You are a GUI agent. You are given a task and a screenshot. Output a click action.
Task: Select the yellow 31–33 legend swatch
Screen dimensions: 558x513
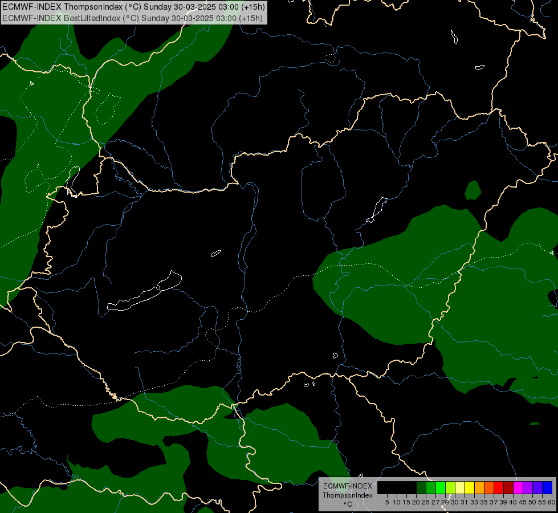pyautogui.click(x=470, y=487)
